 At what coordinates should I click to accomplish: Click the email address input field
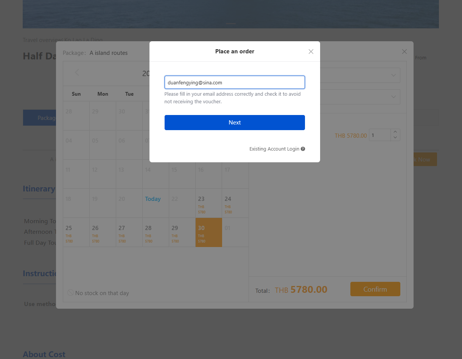click(235, 82)
